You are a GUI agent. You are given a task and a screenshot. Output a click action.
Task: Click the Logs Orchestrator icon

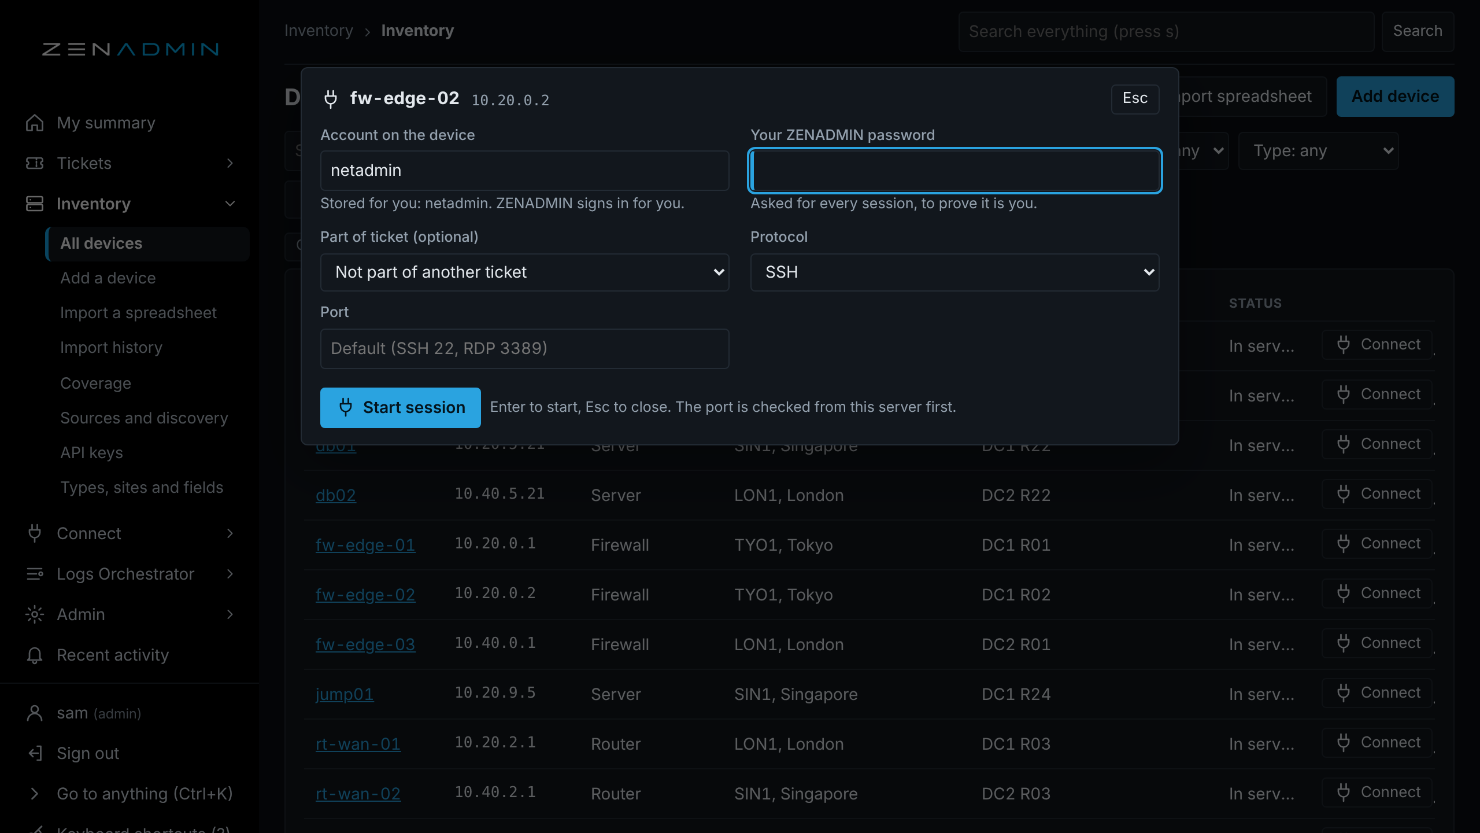pyautogui.click(x=35, y=574)
